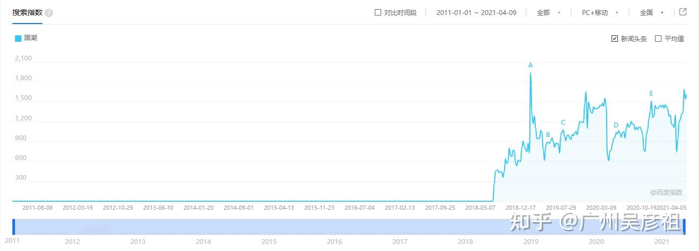699x251 pixels.
Task: Click year 2016 on the bottom timeline
Action: coord(334,241)
